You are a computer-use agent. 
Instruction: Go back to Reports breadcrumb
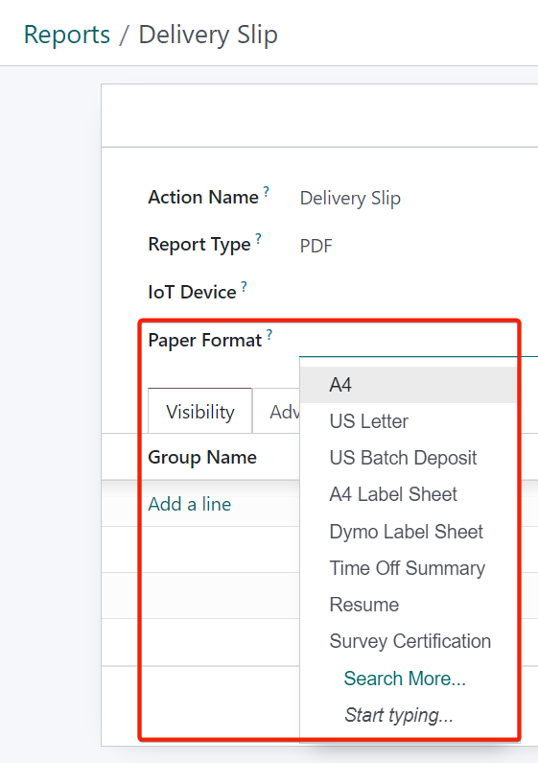[67, 35]
